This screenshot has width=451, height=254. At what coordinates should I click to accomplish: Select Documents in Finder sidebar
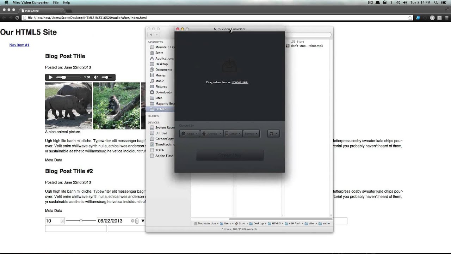pyautogui.click(x=161, y=69)
